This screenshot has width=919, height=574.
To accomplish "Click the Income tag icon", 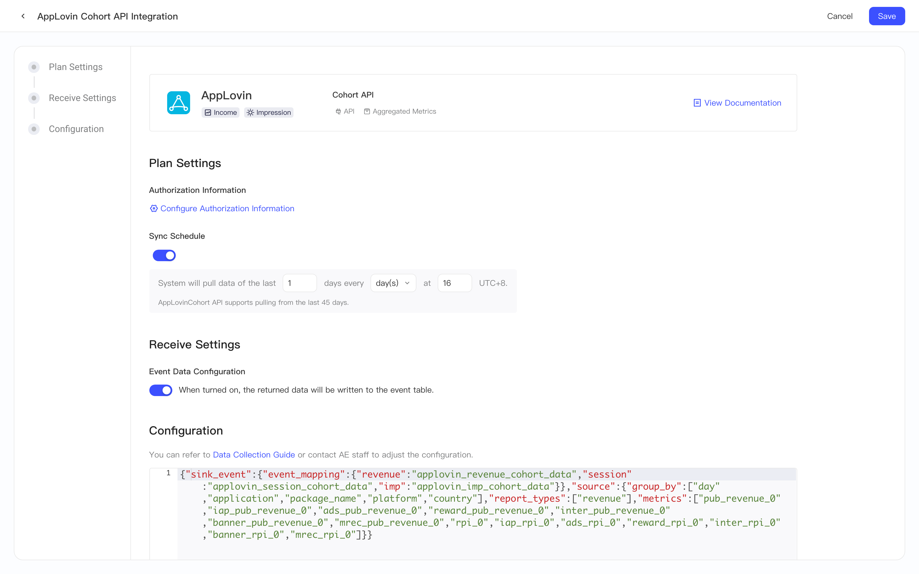I will tap(208, 113).
